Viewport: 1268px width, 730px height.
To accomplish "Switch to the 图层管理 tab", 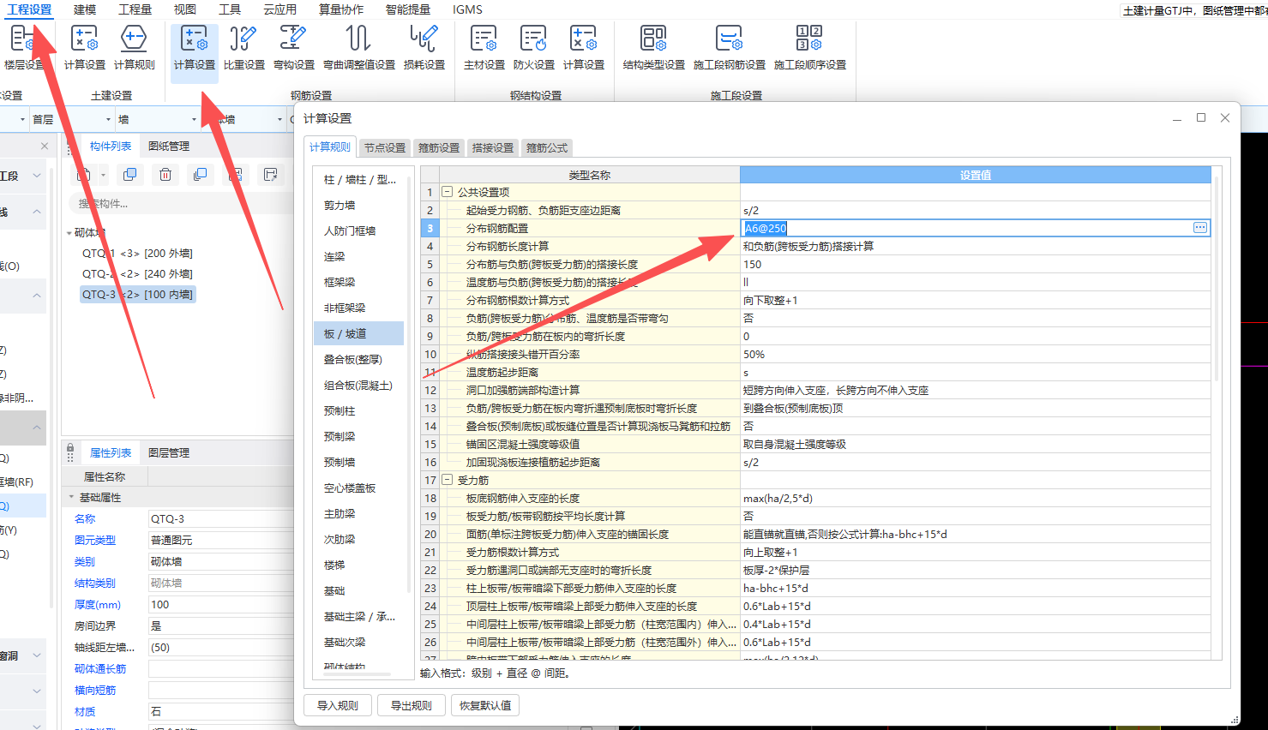I will click(169, 452).
